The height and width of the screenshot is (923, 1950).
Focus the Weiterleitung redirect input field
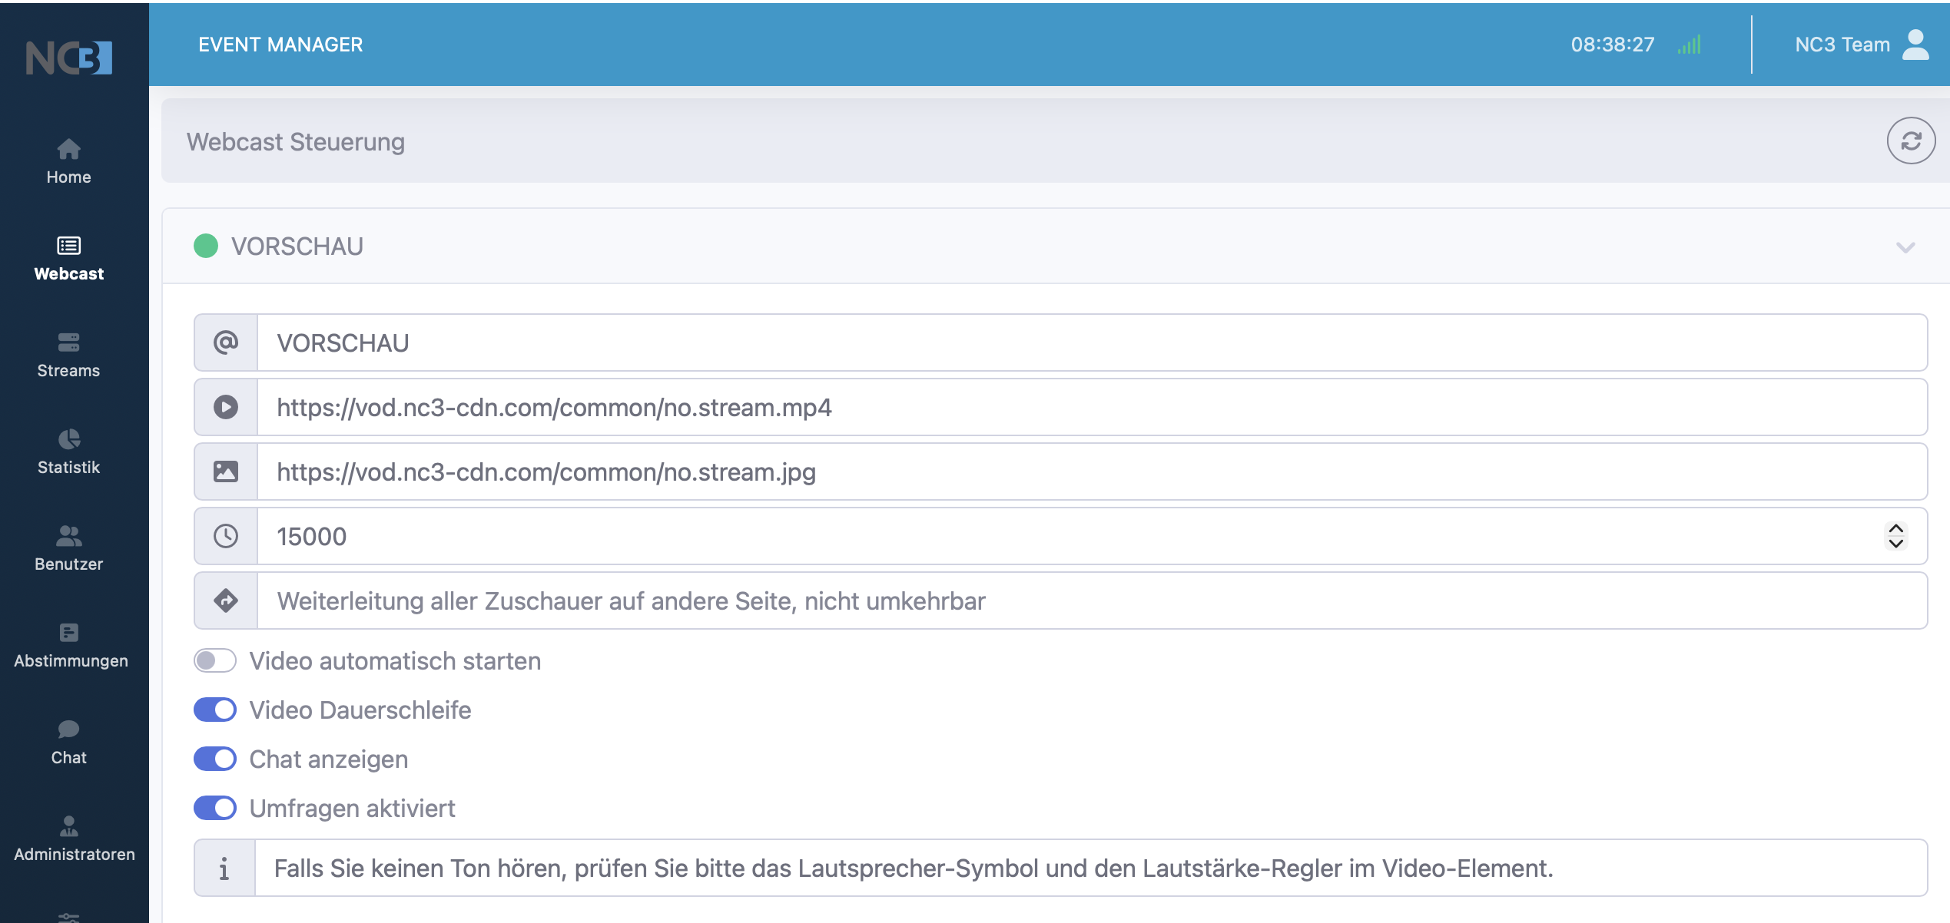(1092, 600)
